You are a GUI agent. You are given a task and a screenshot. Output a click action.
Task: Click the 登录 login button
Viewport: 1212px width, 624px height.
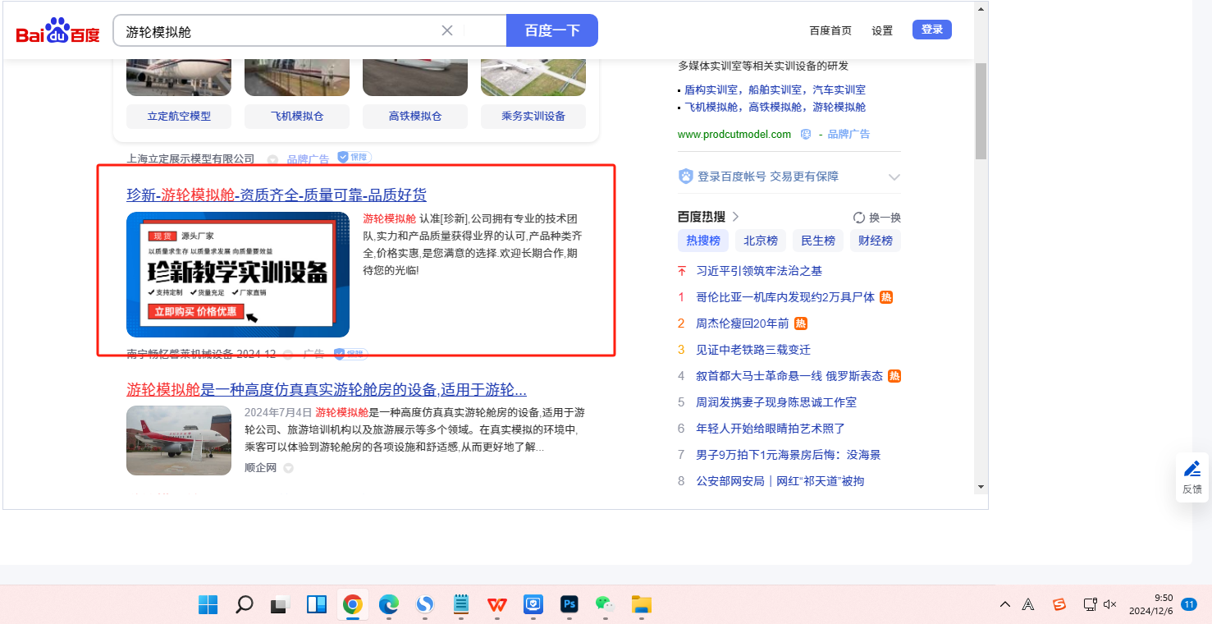(x=931, y=30)
